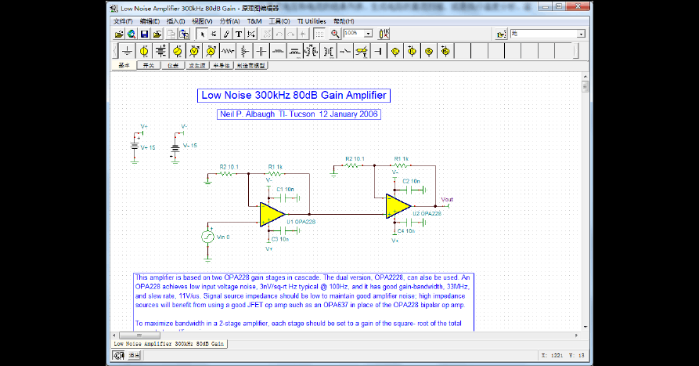Insert a switch component
The height and width of the screenshot is (366, 699).
pos(344,51)
